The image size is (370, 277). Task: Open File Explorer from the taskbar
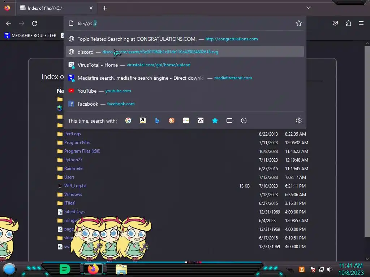pyautogui.click(x=121, y=269)
